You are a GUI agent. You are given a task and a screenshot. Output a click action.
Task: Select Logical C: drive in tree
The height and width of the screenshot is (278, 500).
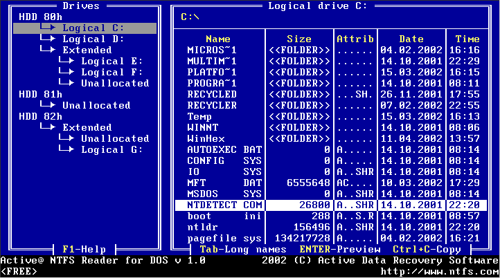tap(93, 28)
